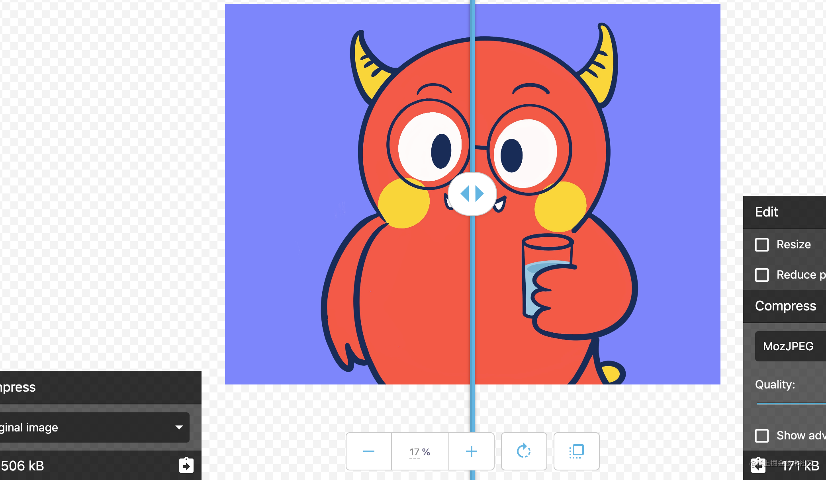Click the save icon beside 506 kB

click(186, 465)
